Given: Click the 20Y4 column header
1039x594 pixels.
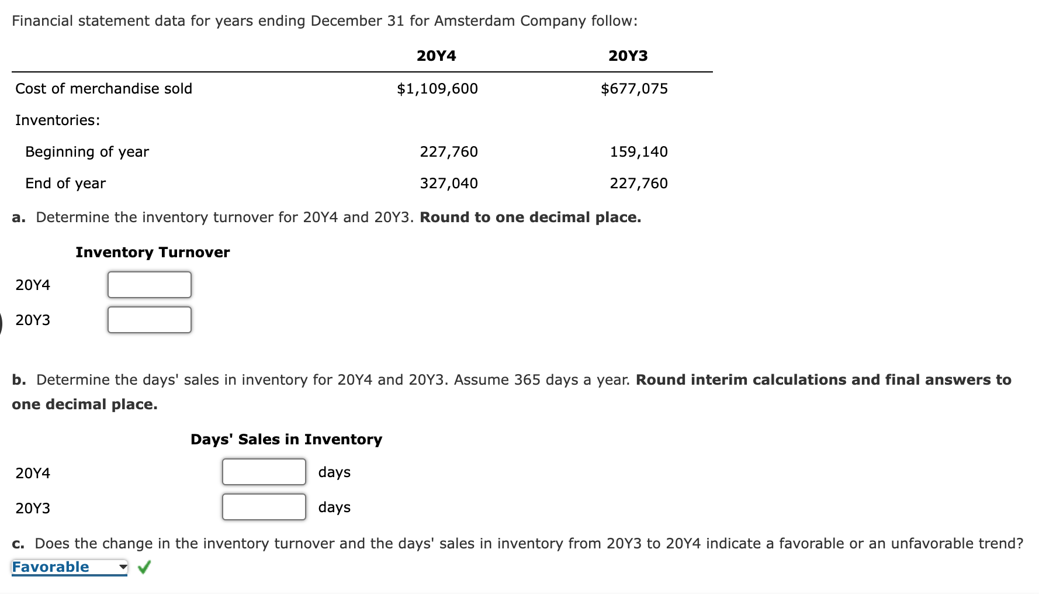Looking at the screenshot, I should (436, 56).
